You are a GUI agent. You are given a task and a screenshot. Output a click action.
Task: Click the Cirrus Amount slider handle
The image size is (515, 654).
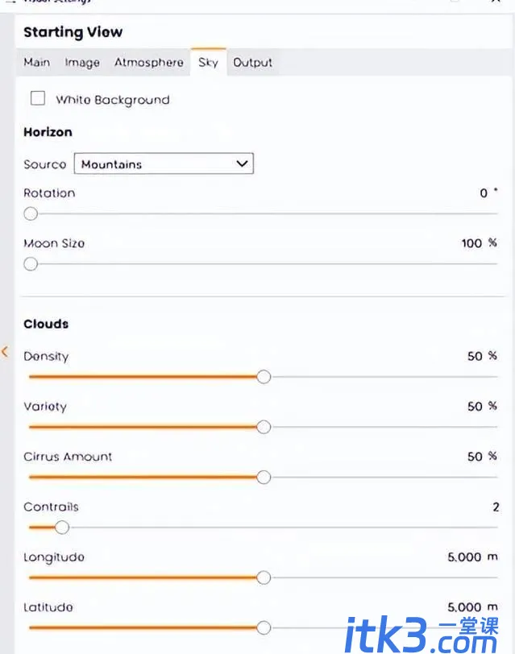tap(264, 477)
